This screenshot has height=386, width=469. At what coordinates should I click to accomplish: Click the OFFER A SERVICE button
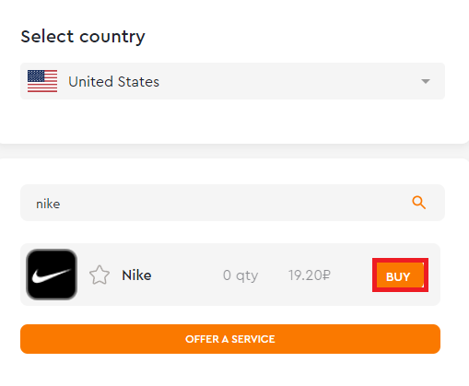click(230, 339)
